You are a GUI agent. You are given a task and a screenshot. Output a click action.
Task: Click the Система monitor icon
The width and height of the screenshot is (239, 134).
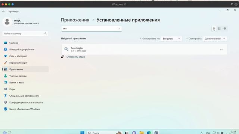(x=6, y=43)
